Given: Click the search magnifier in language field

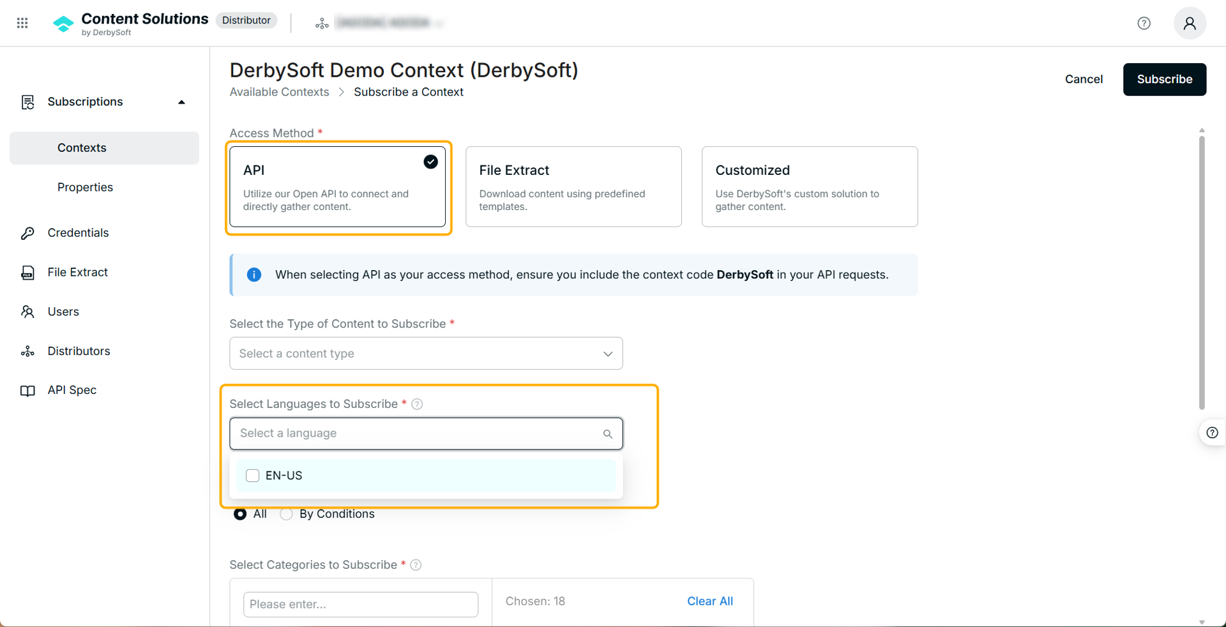Looking at the screenshot, I should pos(608,434).
